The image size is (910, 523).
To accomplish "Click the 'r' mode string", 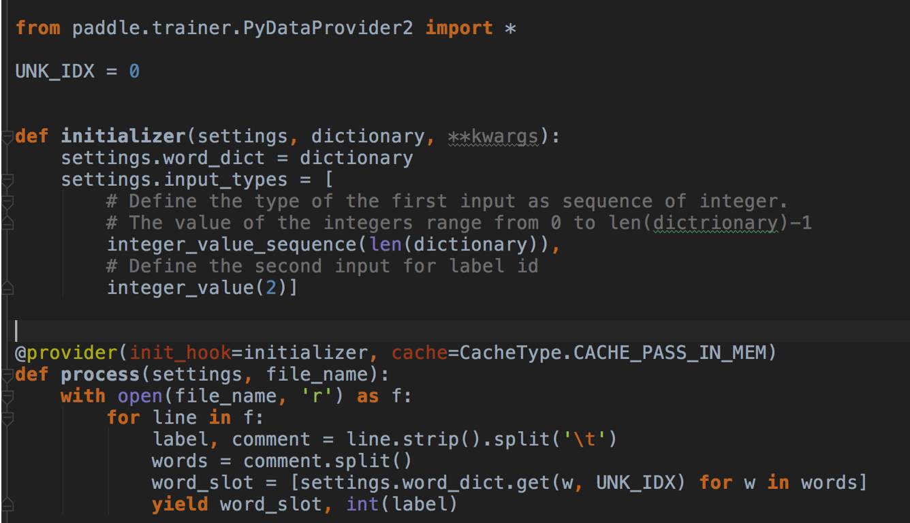I will [316, 396].
